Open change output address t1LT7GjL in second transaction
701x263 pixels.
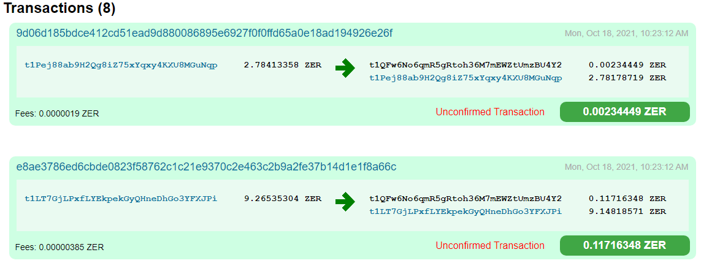[465, 212]
